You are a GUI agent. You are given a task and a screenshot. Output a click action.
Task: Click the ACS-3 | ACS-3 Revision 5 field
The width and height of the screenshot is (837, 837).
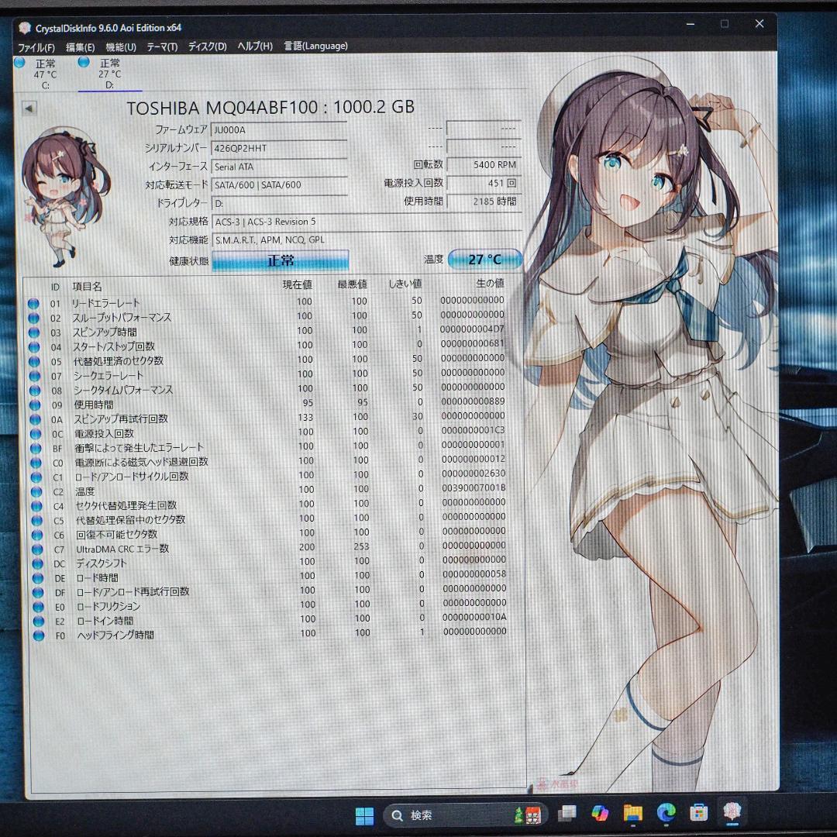[x=366, y=221]
